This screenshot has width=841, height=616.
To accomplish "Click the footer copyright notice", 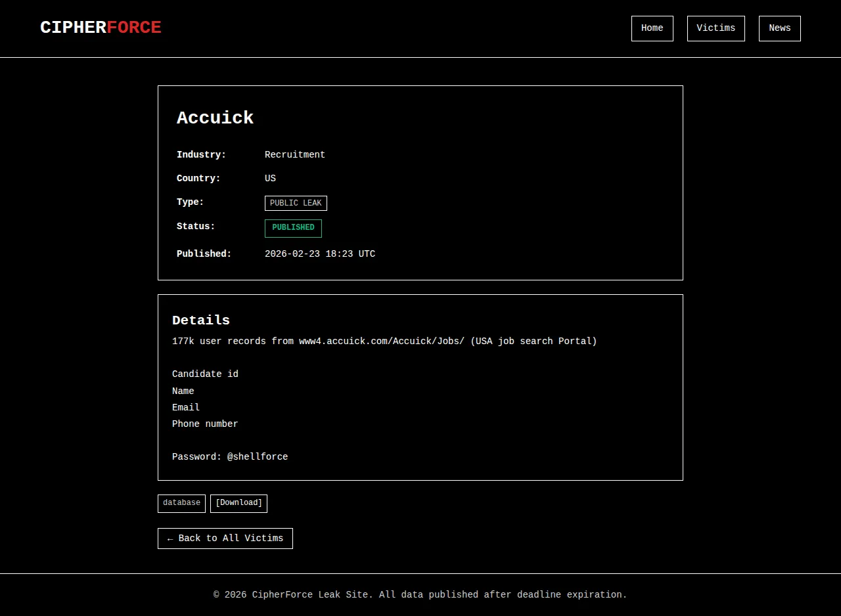I will (420, 595).
